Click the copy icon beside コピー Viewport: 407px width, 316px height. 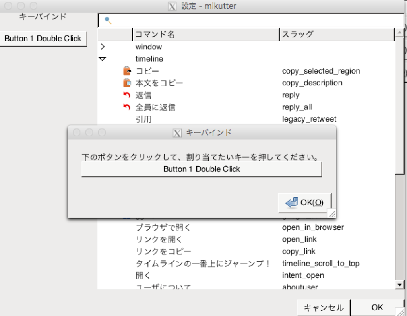tap(127, 71)
